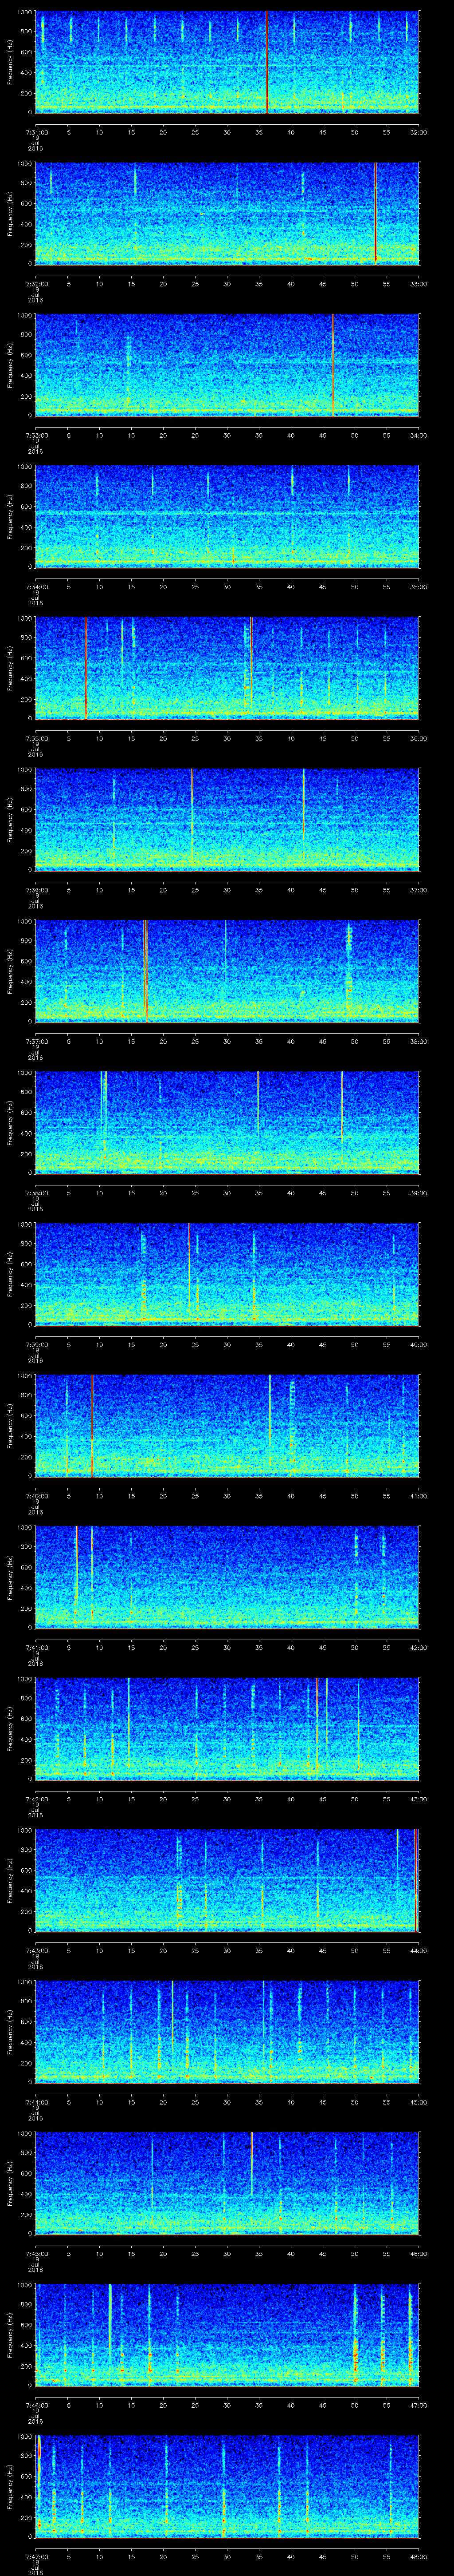Click the "39:00" end time label

[418, 1192]
